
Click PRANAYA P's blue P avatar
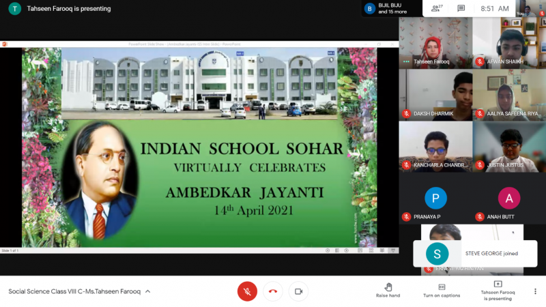tap(435, 198)
